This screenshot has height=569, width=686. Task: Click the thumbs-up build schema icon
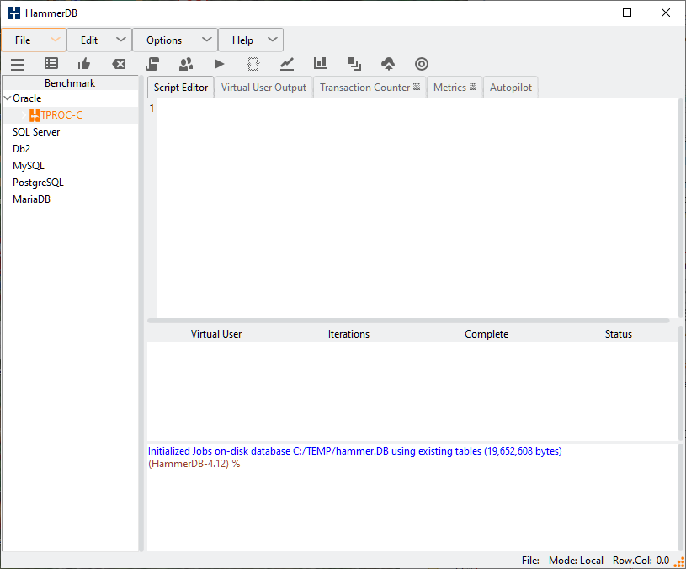[84, 63]
